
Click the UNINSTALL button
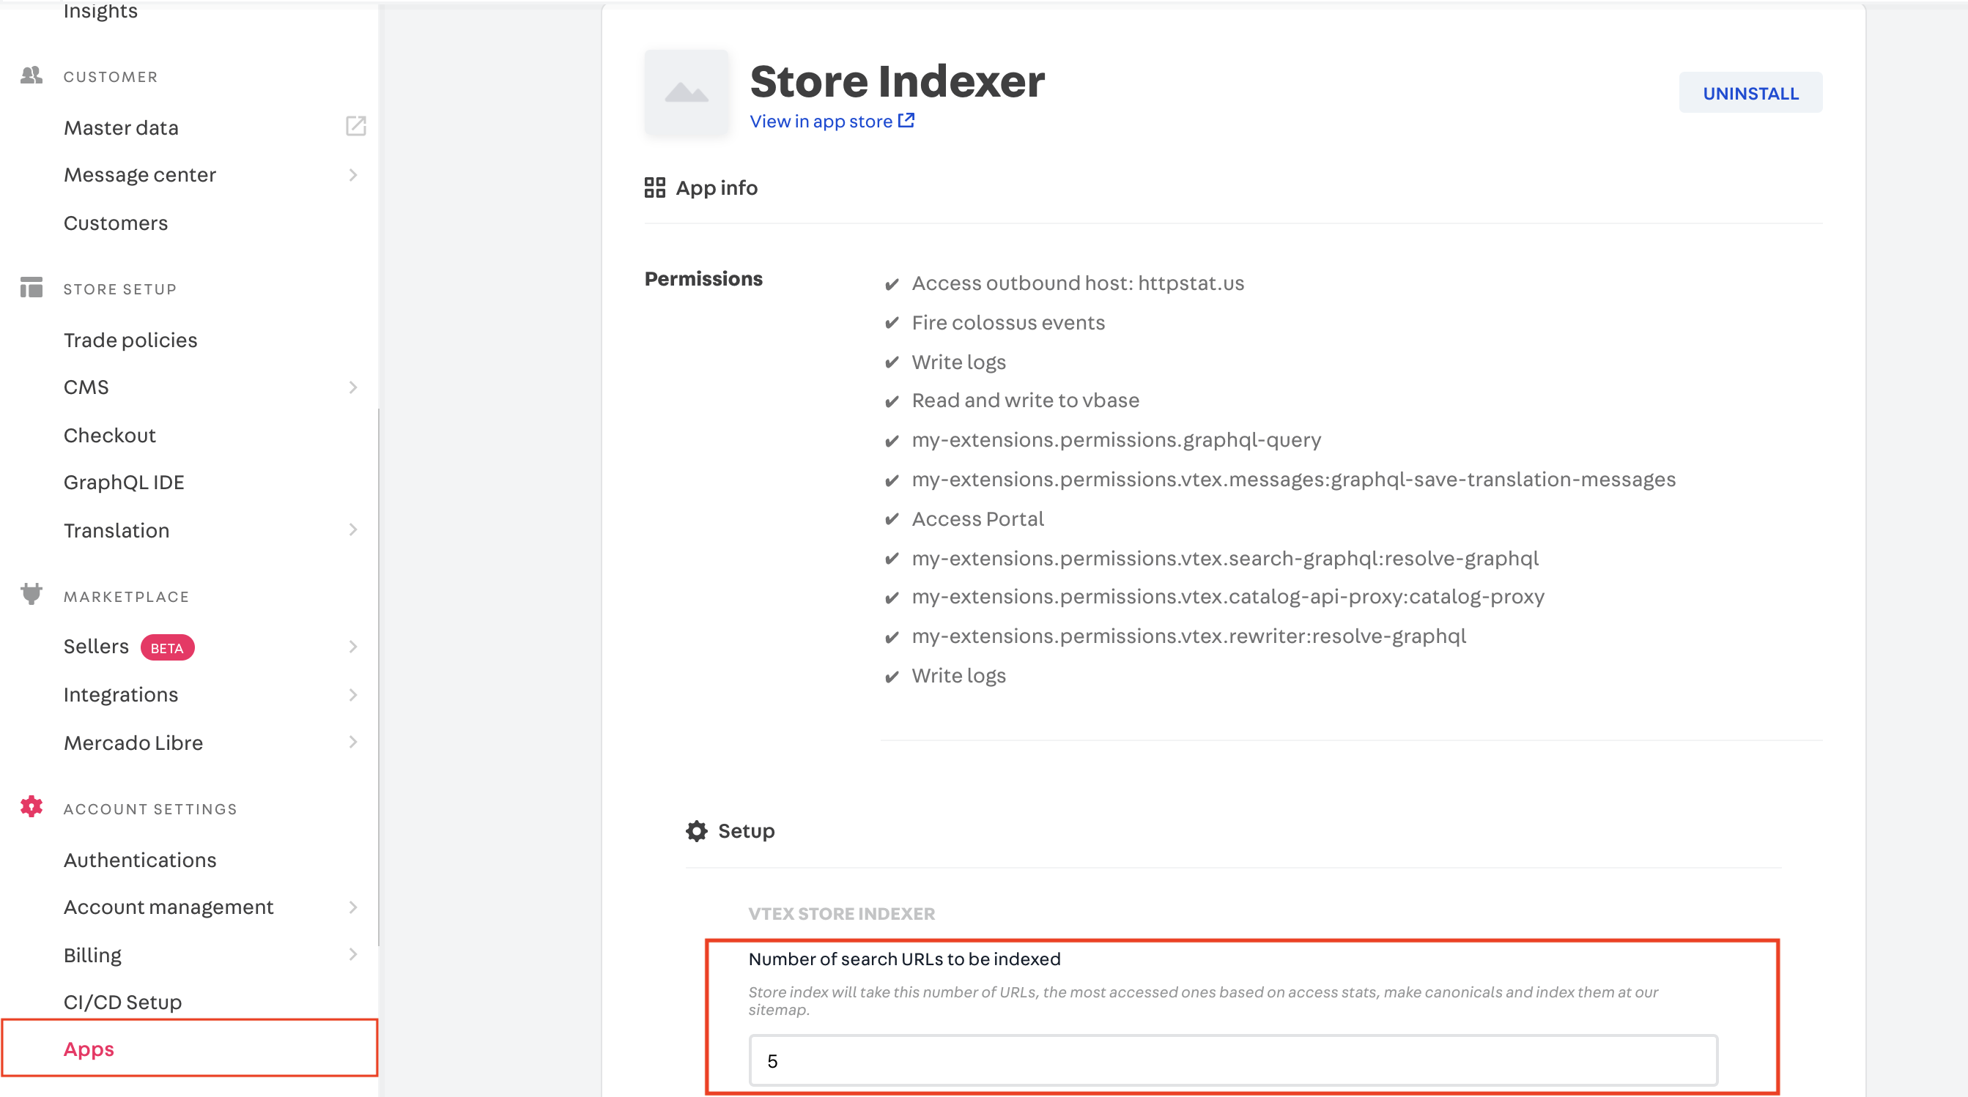[1750, 93]
